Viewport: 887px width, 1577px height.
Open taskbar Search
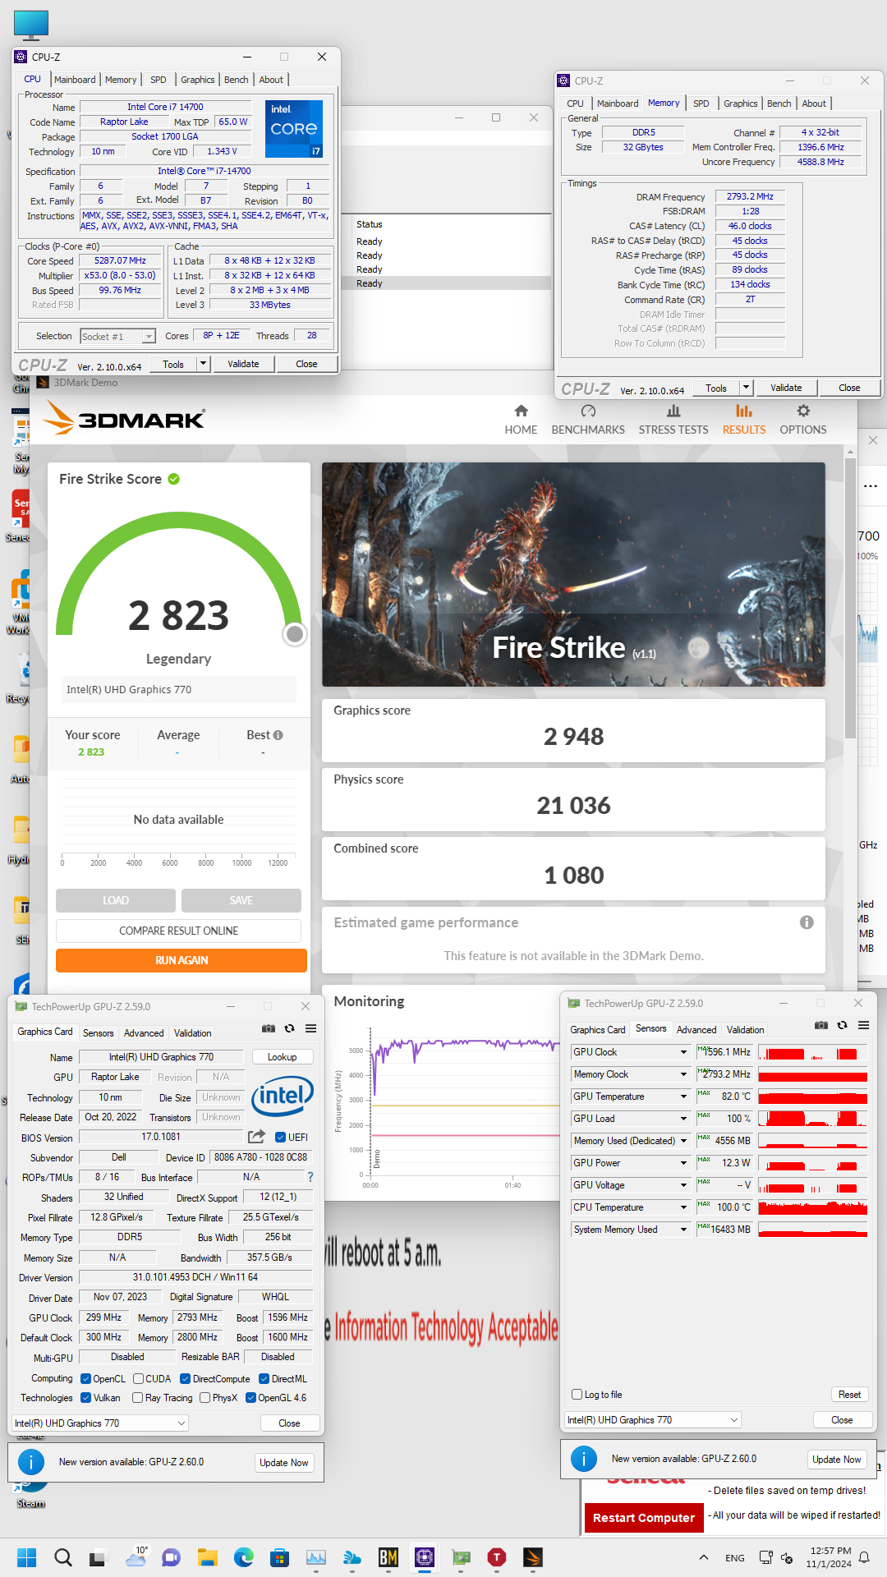tap(62, 1557)
